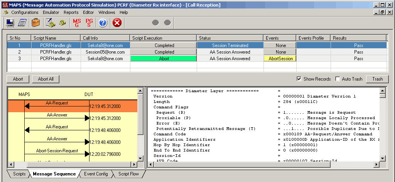This screenshot has width=395, height=182.
Task: Click the Abort button
Action: click(x=18, y=79)
